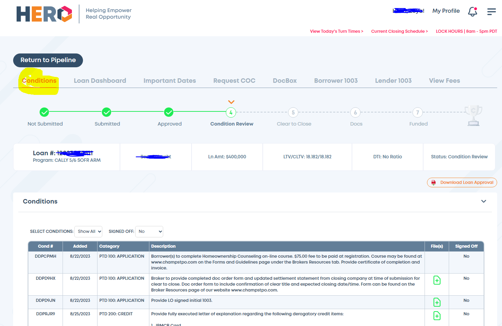Image resolution: width=502 pixels, height=326 pixels.
Task: Open the hamburger menu
Action: (492, 12)
